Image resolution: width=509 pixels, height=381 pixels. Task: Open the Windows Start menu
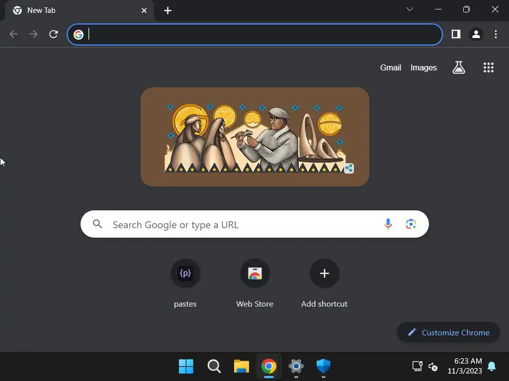pyautogui.click(x=186, y=367)
